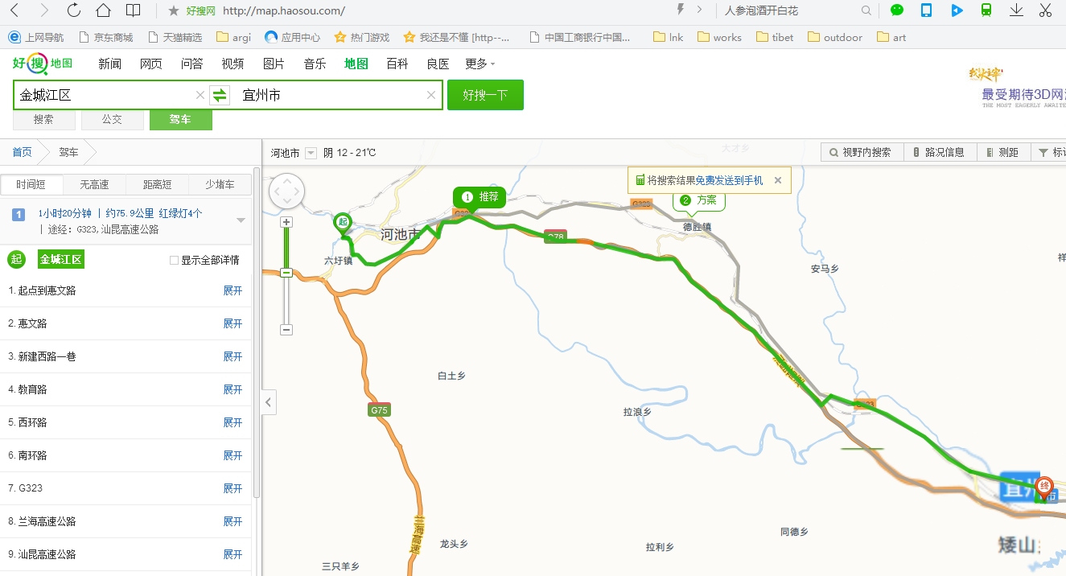Image resolution: width=1066 pixels, height=576 pixels.
Task: Switch to the 驾车 driving tab
Action: tap(180, 119)
